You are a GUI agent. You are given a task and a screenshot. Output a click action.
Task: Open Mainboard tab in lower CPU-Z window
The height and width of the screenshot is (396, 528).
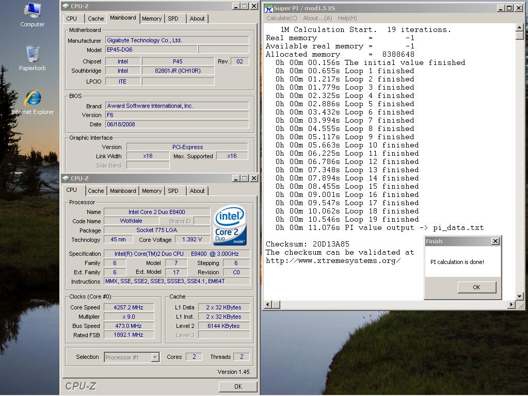(x=123, y=191)
